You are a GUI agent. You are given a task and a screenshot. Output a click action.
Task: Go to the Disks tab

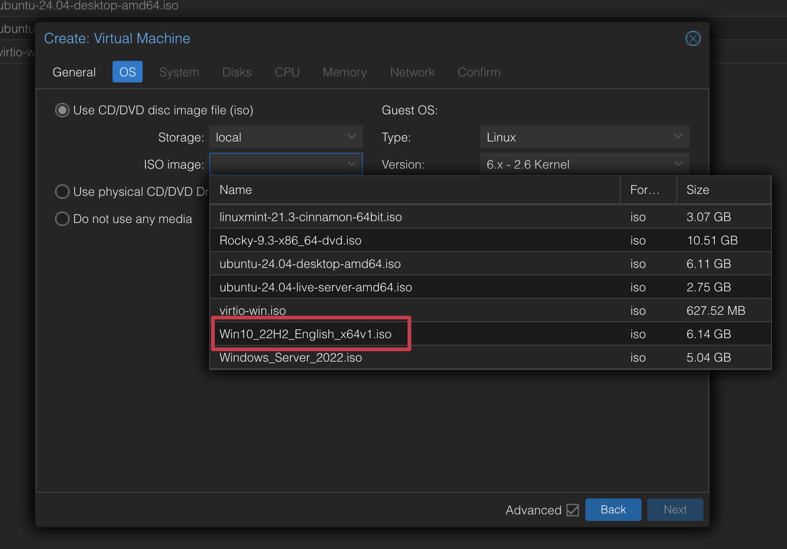(237, 72)
